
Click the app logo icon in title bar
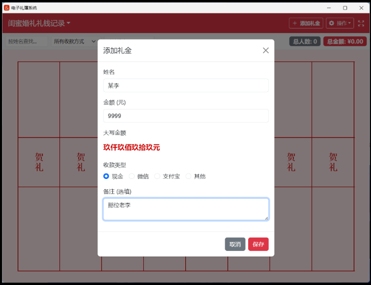coord(6,8)
